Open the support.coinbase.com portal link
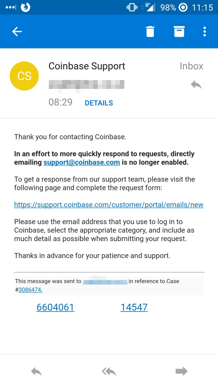This screenshot has width=218, height=388. pos(109,205)
